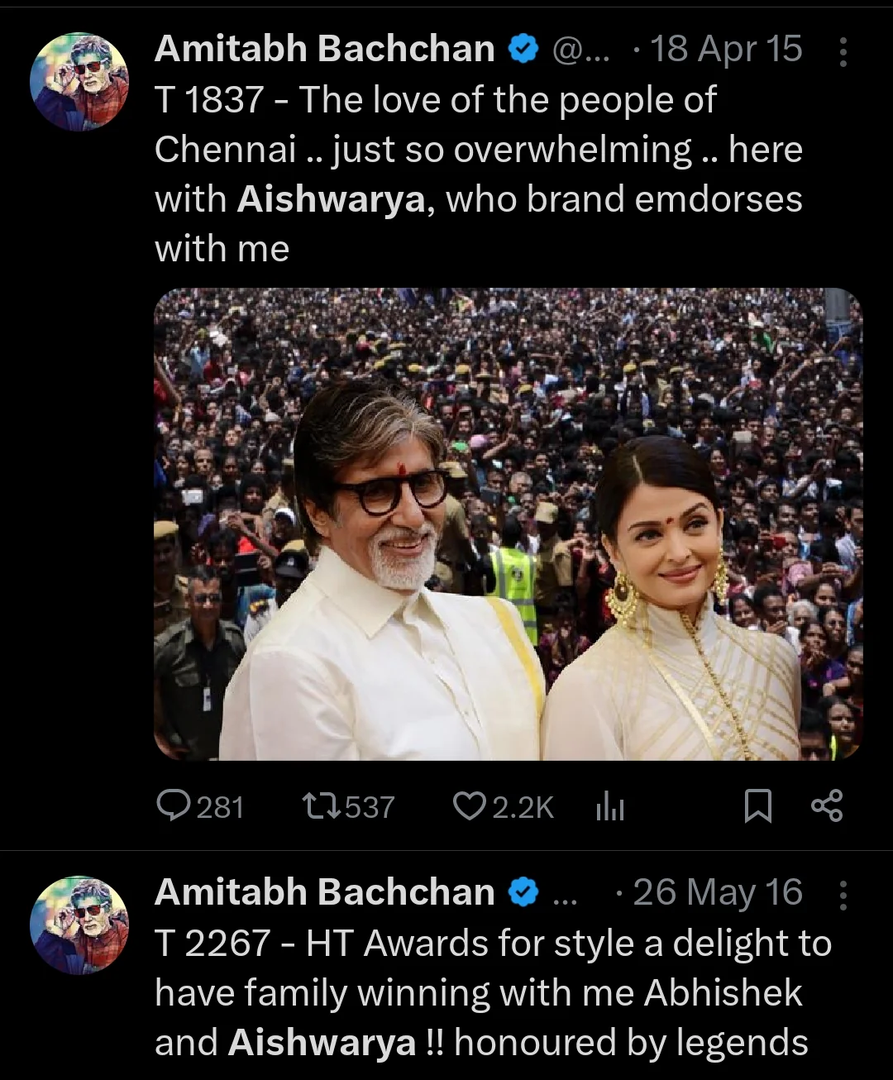893x1080 pixels.
Task: Open the Amitabh Bachchan name on the first tweet
Action: click(324, 50)
